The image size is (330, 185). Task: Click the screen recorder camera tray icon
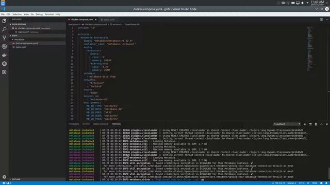[283, 3]
